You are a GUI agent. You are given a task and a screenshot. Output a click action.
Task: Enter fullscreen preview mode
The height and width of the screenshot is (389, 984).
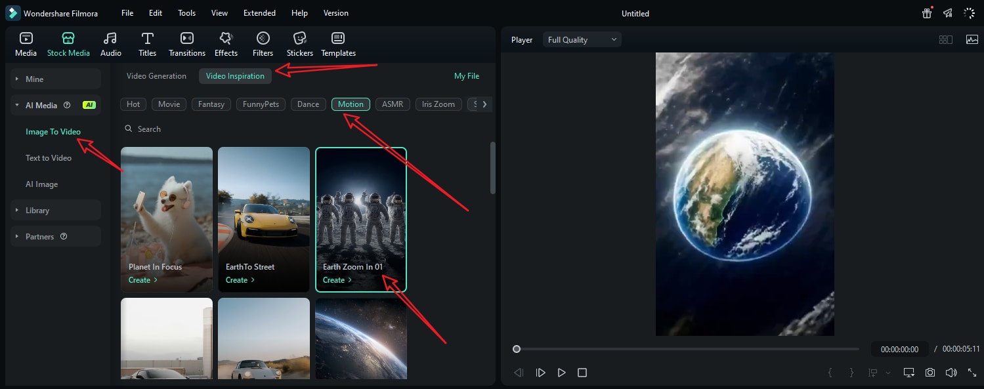(972, 373)
